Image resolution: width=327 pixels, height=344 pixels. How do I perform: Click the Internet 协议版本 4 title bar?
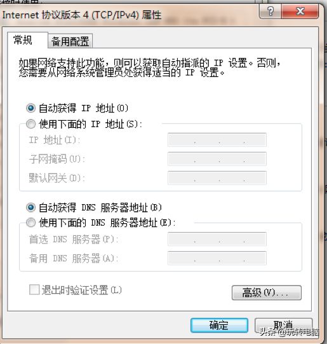click(x=82, y=15)
